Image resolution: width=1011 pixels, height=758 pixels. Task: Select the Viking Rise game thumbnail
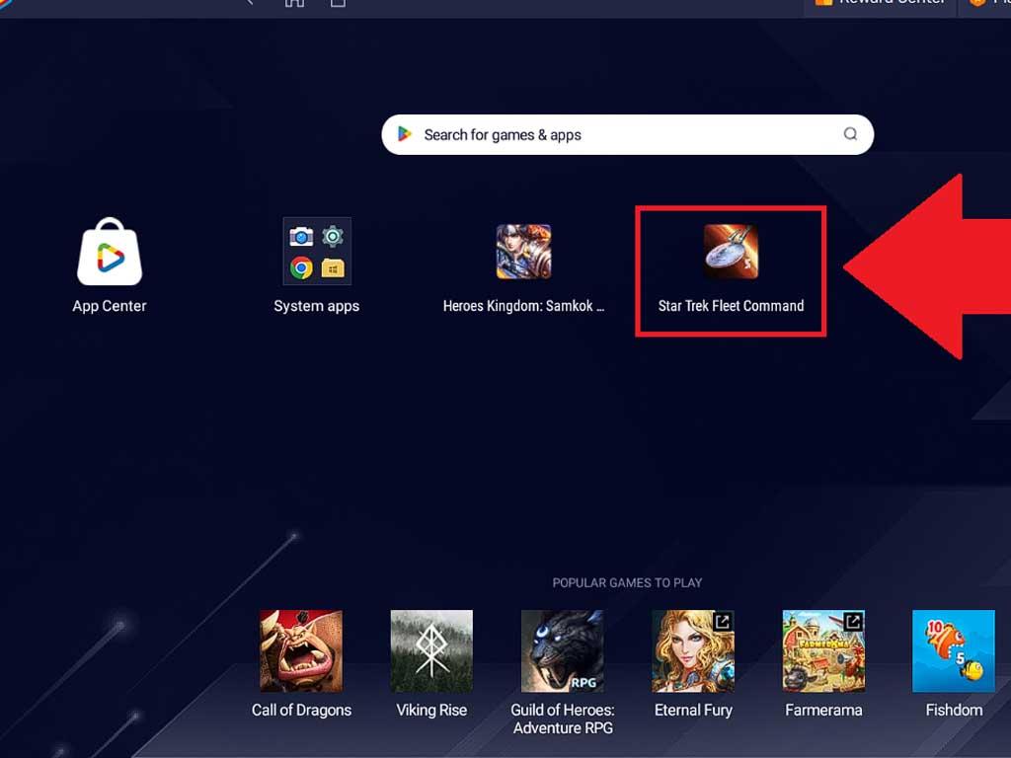(431, 650)
